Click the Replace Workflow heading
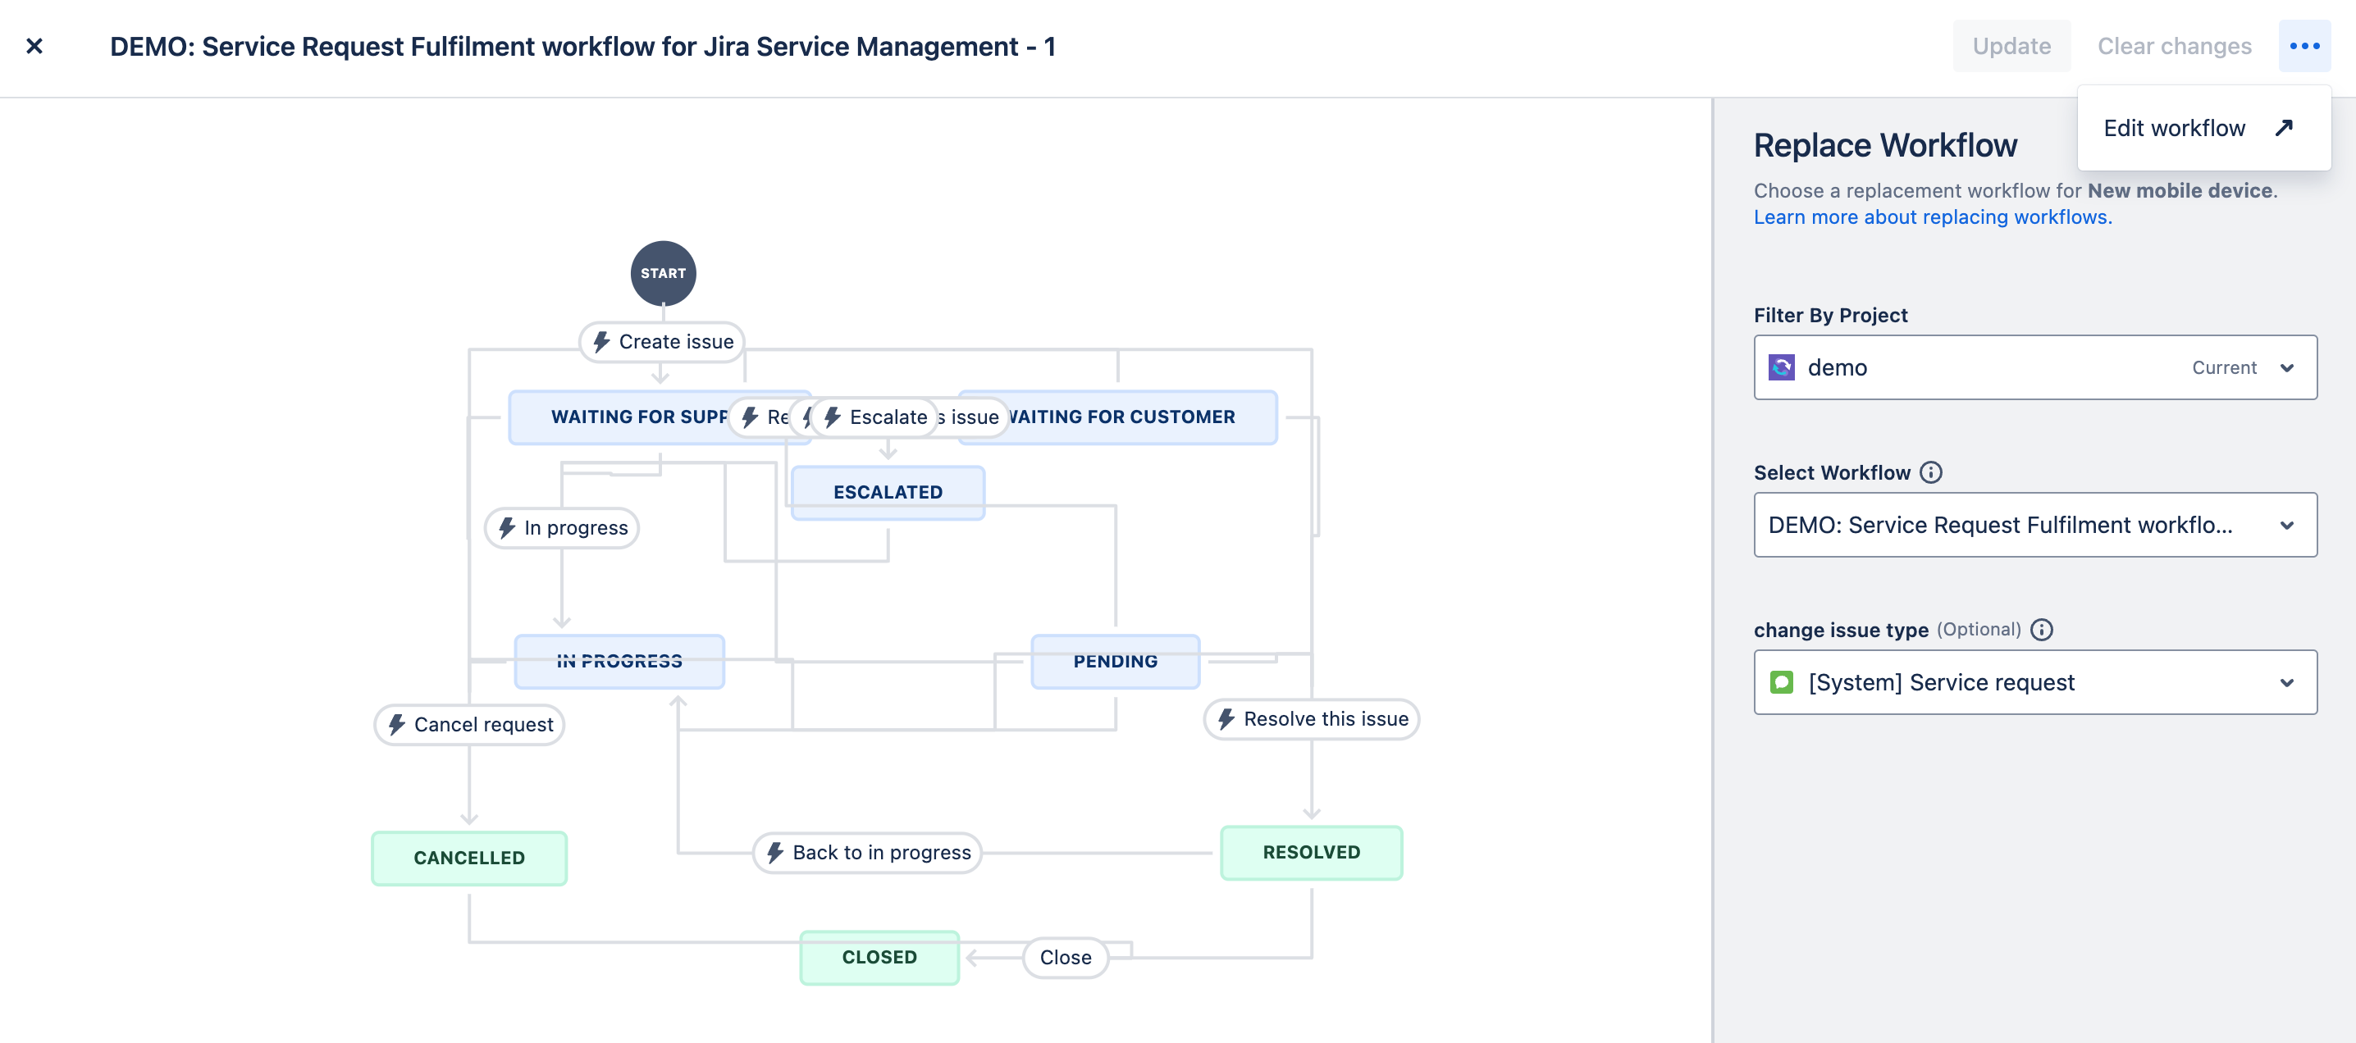Screen dimensions: 2356x1043 [x=1885, y=145]
